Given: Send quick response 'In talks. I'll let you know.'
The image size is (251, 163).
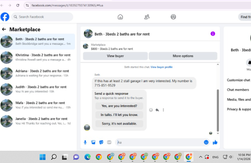Looking at the screenshot, I should 119,115.
